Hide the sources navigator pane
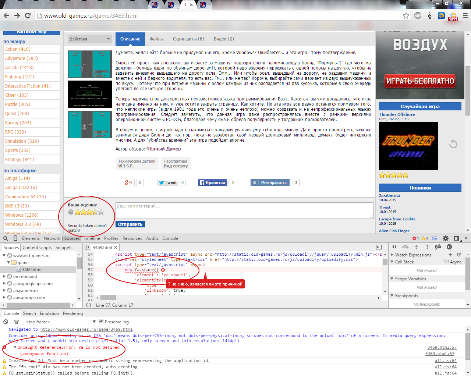The image size is (471, 376). [x=87, y=247]
